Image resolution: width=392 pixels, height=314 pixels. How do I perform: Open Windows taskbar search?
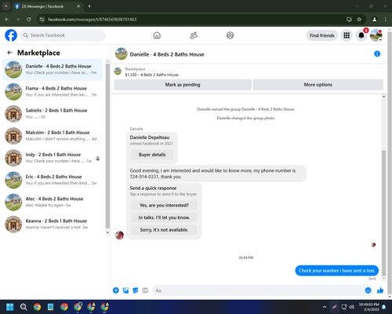(x=24, y=307)
